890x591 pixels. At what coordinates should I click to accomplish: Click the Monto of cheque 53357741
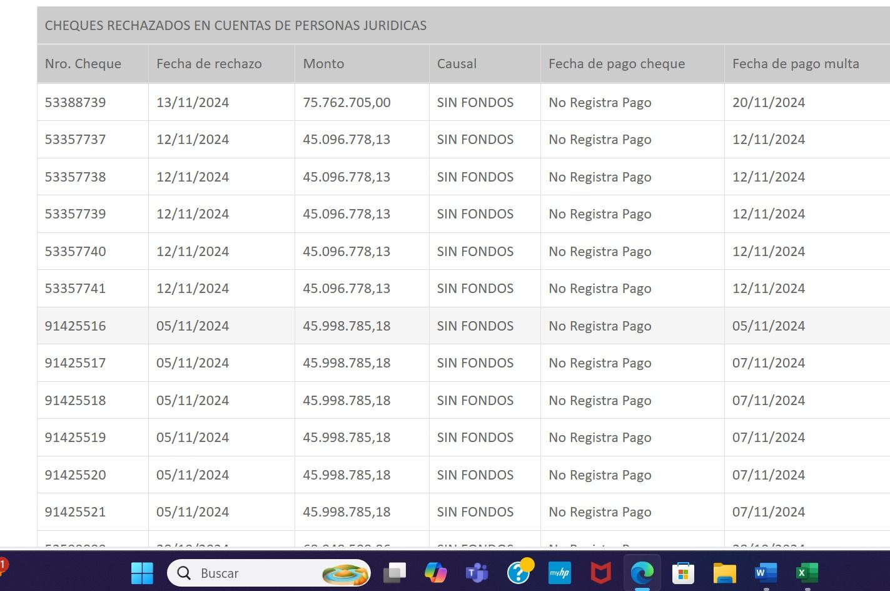tap(346, 288)
